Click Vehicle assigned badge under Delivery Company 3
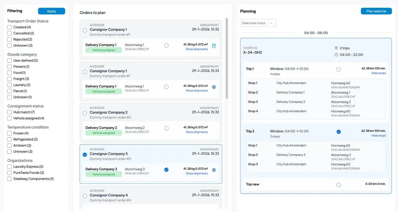This screenshot has width=398, height=212. 104,174
